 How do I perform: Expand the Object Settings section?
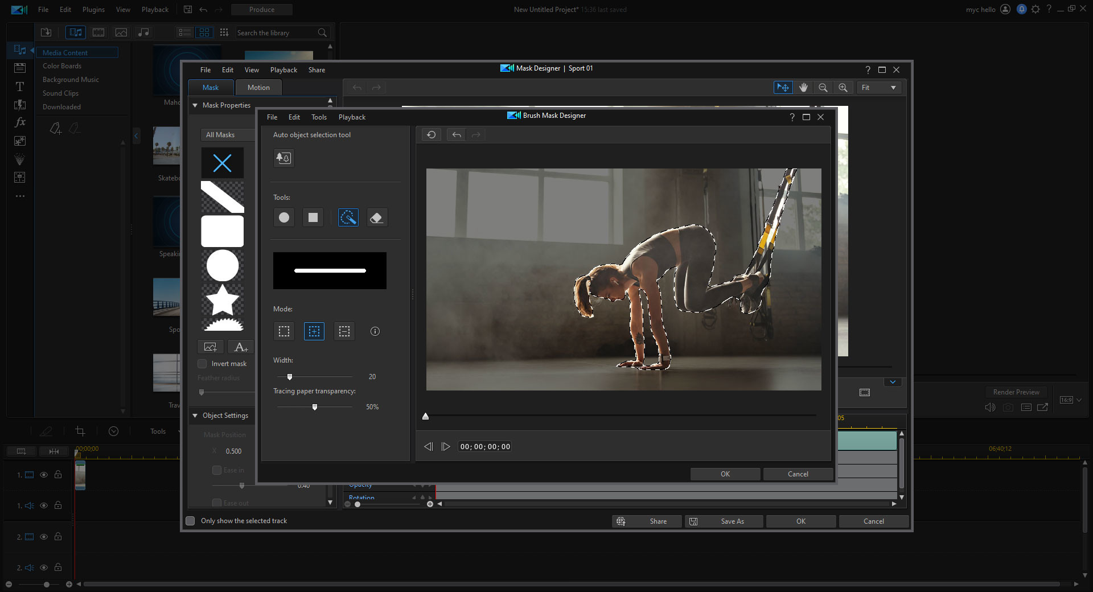[195, 416]
